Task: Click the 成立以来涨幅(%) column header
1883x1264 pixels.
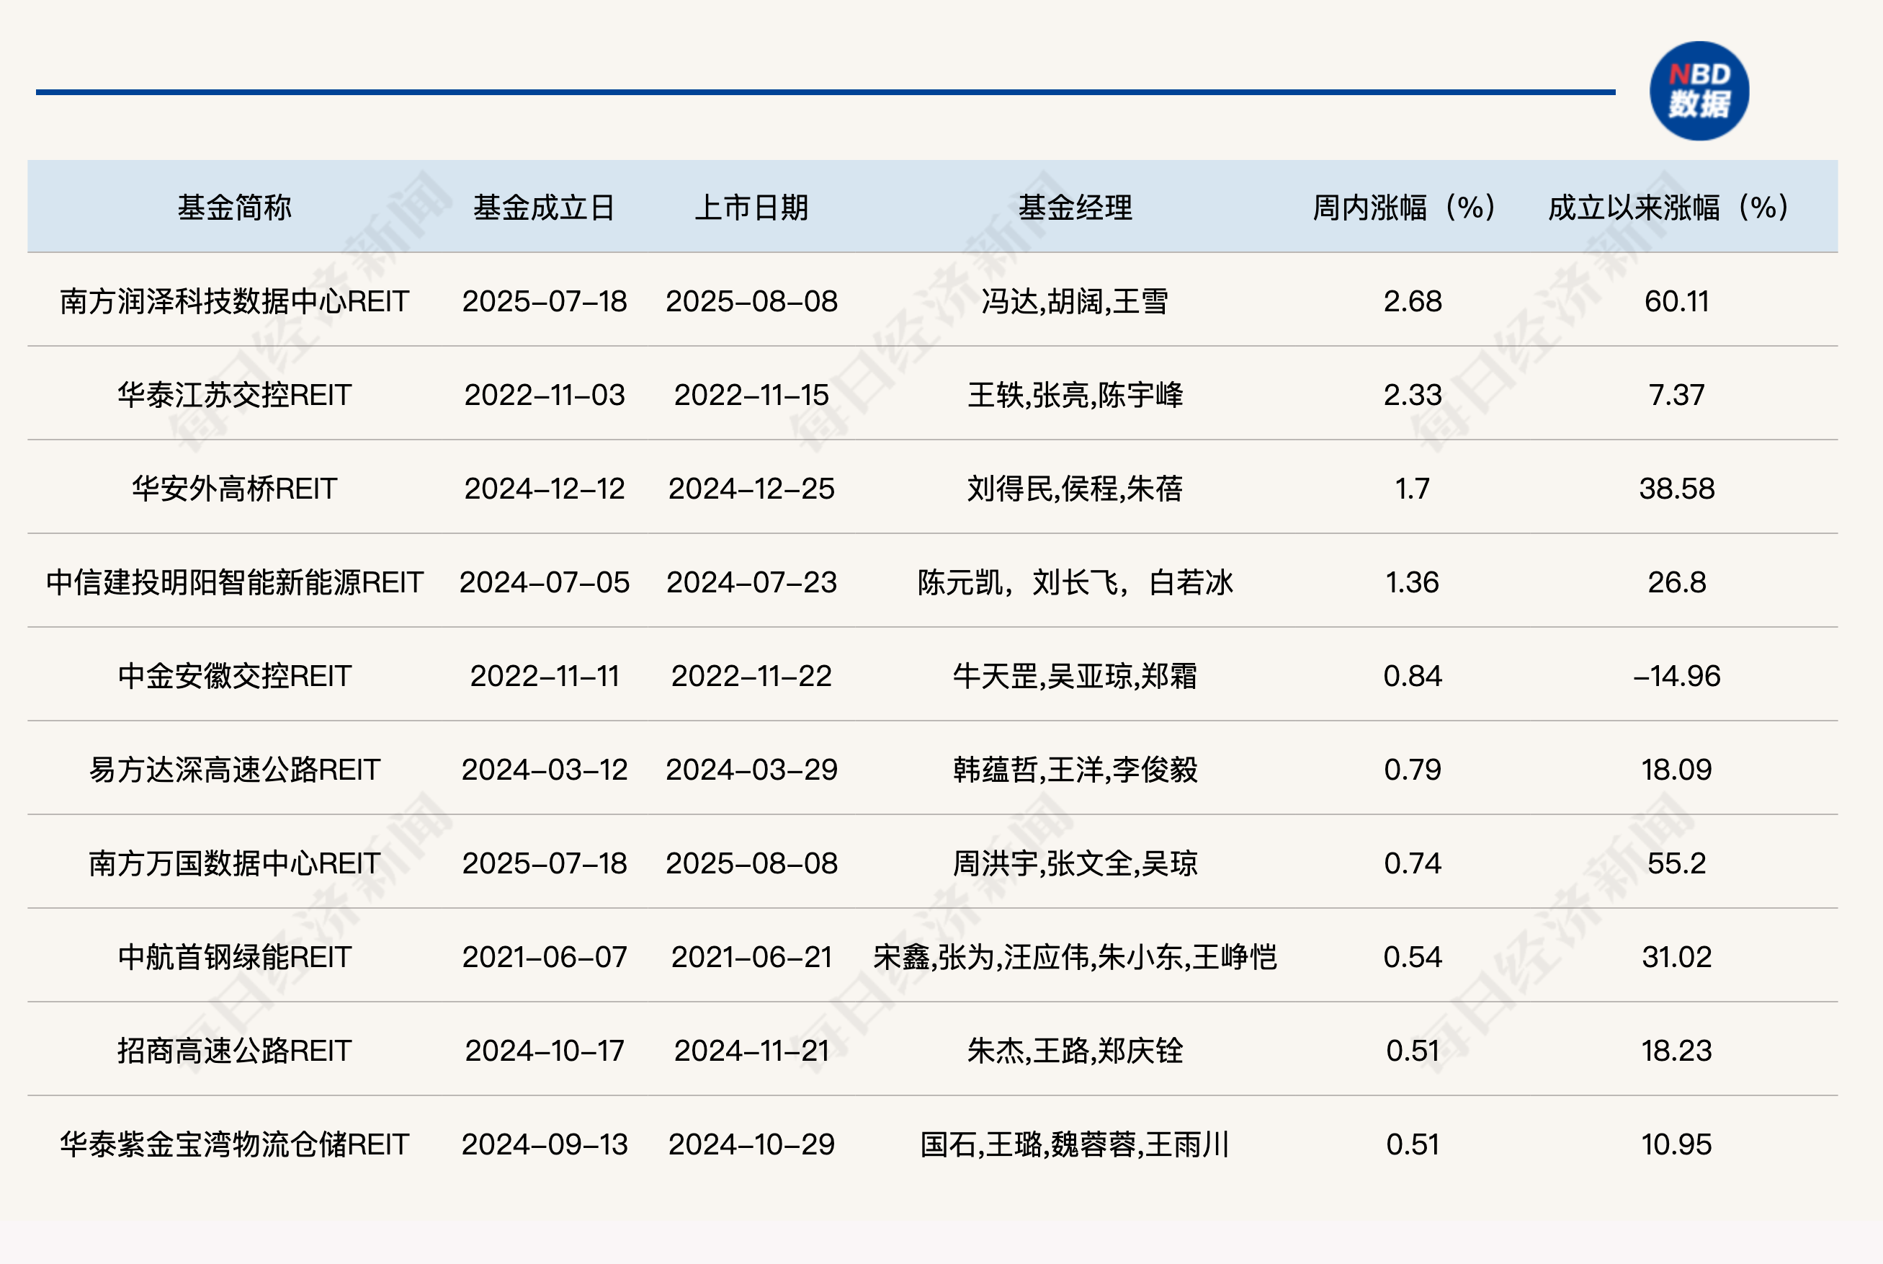Action: (x=1668, y=207)
